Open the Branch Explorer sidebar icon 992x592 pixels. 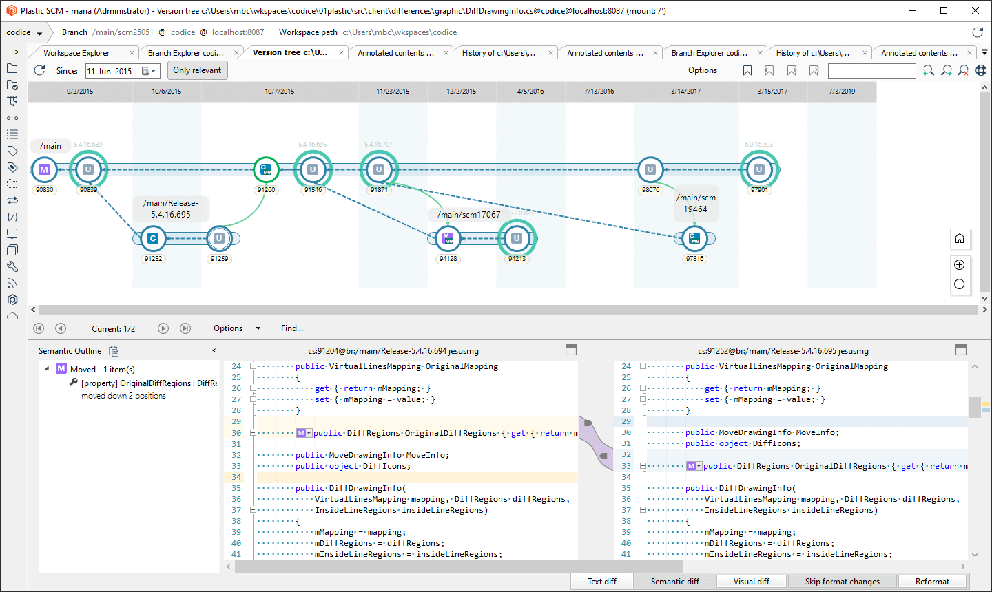pyautogui.click(x=12, y=101)
